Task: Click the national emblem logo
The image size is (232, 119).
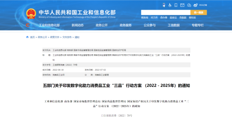Action: coord(31,14)
